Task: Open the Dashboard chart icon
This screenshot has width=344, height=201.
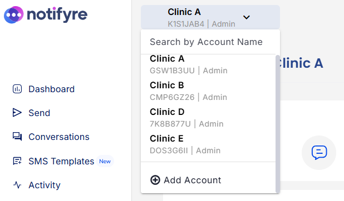Action: pos(17,89)
